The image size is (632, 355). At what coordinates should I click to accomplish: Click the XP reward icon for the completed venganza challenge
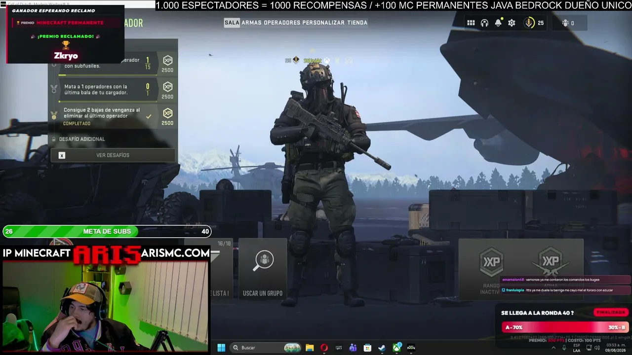point(167,113)
